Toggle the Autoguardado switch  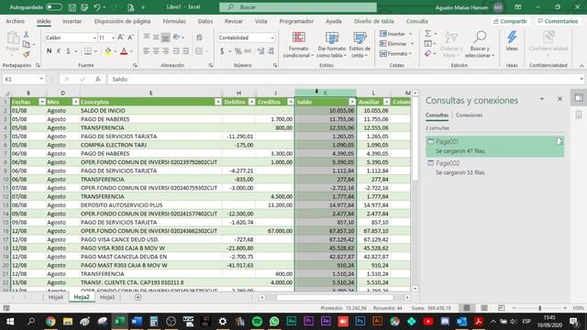(x=54, y=7)
